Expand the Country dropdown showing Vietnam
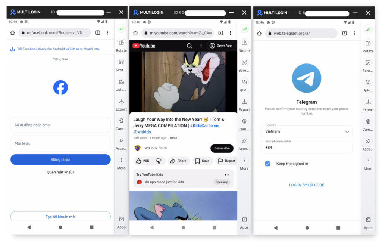382x242 pixels. tap(347, 131)
